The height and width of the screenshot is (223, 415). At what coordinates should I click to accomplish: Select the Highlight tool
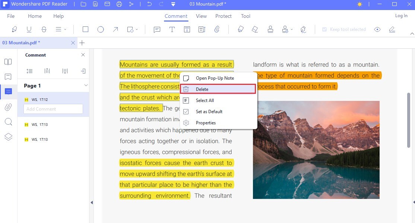pyautogui.click(x=14, y=29)
